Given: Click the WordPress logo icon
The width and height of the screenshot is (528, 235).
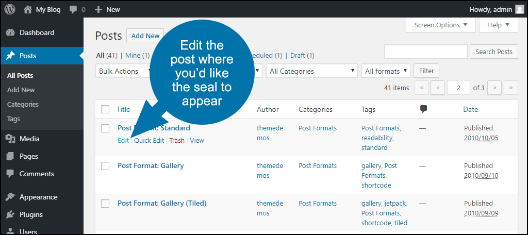Looking at the screenshot, I should point(10,9).
